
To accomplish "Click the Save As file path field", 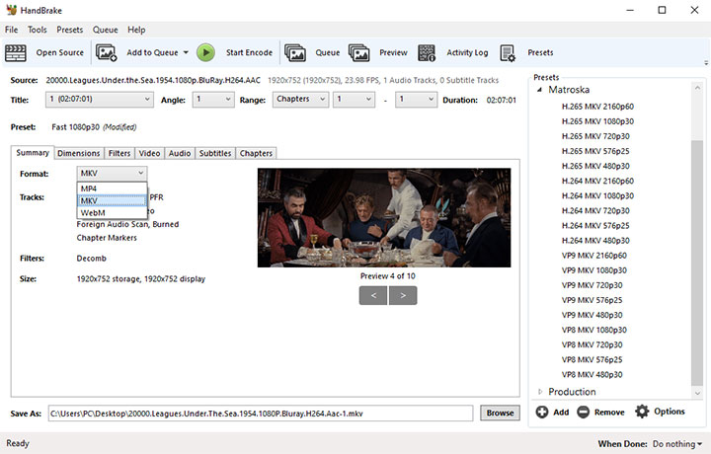I will 261,414.
